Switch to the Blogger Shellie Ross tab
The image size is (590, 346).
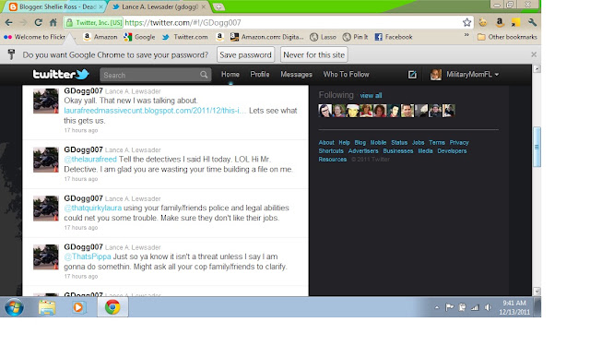click(x=55, y=6)
